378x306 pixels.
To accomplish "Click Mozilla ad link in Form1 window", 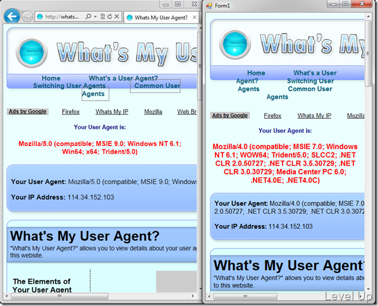I will coord(356,116).
